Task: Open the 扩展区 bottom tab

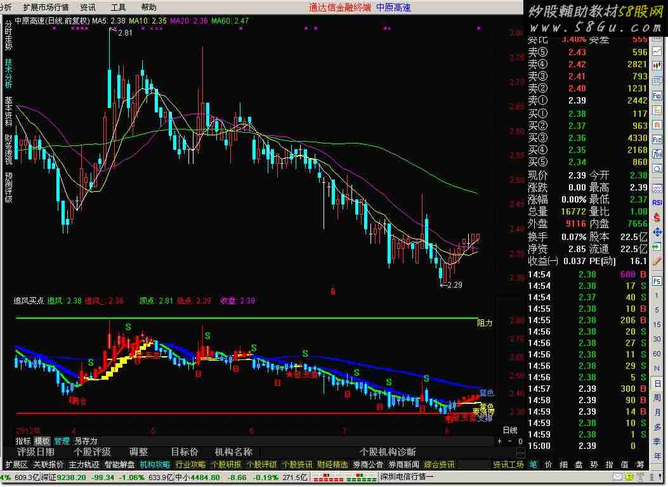Action: [16, 464]
